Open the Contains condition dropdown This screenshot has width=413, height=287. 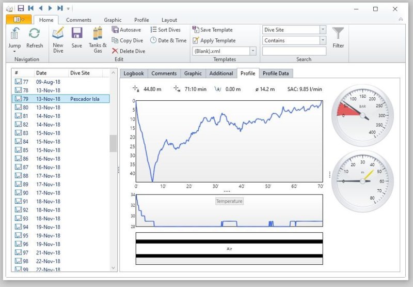[x=323, y=40]
